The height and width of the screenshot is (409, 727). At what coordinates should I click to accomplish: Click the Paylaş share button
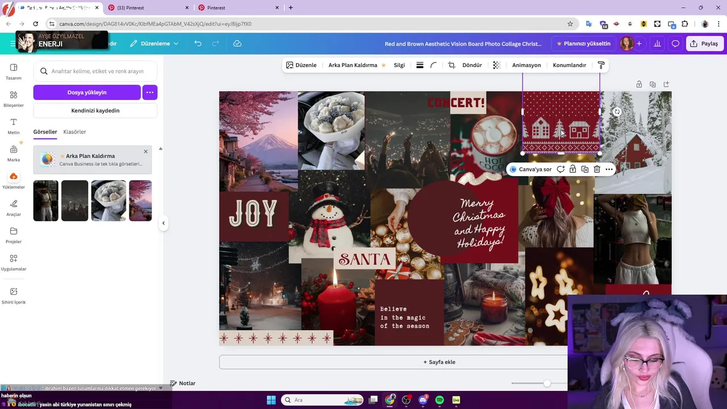(x=703, y=44)
